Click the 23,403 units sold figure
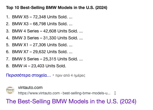Screen dimensions: 153x110 pyautogui.click(x=38, y=66)
